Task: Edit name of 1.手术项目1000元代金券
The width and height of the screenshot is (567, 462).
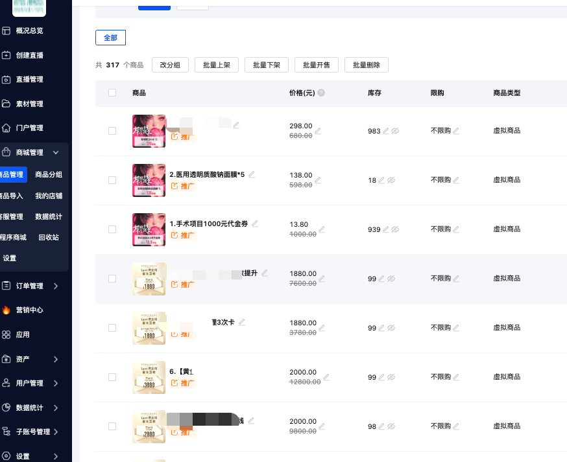Action: pos(255,224)
